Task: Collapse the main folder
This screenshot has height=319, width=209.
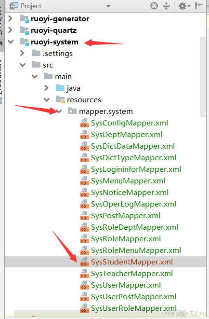Action: click(35, 77)
